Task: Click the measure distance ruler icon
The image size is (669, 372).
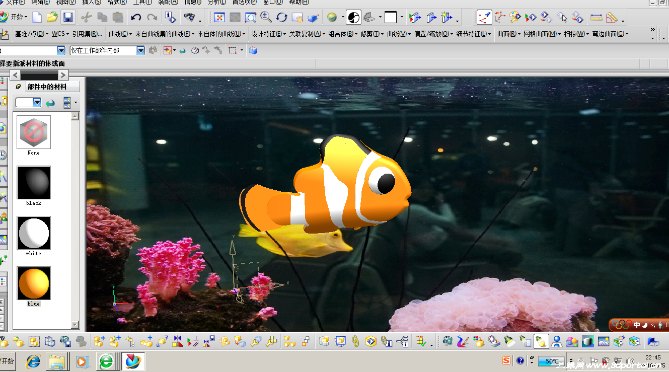Action: pos(596,18)
